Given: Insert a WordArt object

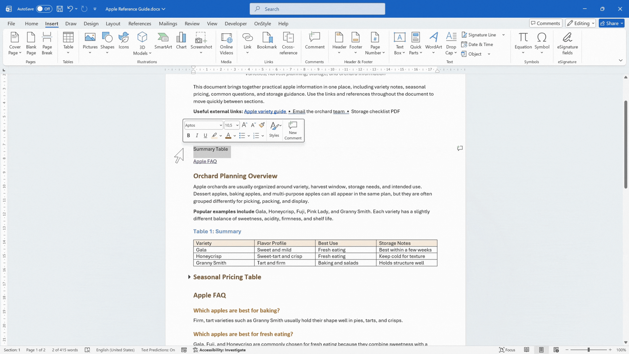Looking at the screenshot, I should [x=433, y=43].
